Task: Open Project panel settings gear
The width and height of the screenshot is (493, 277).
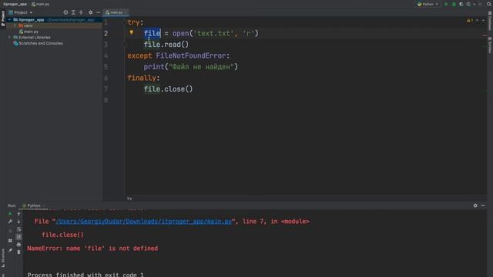Action: pos(91,12)
